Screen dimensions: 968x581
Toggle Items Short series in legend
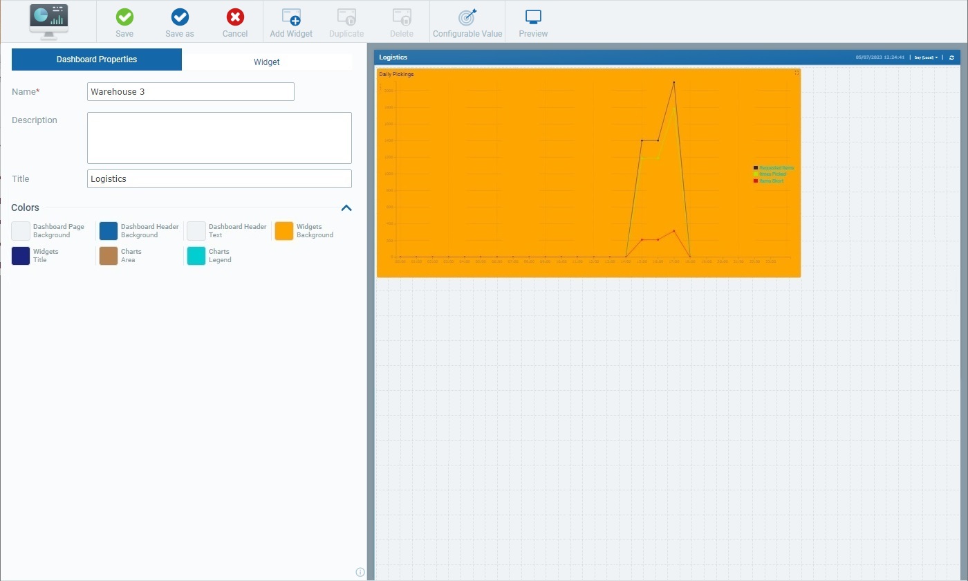tap(771, 181)
